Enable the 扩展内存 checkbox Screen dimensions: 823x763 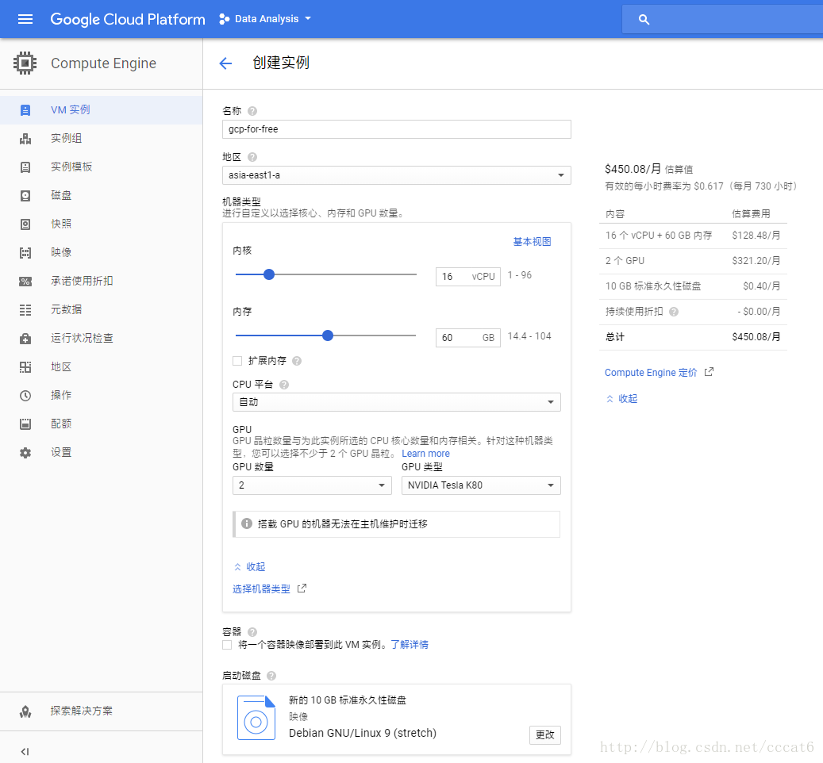coord(237,361)
